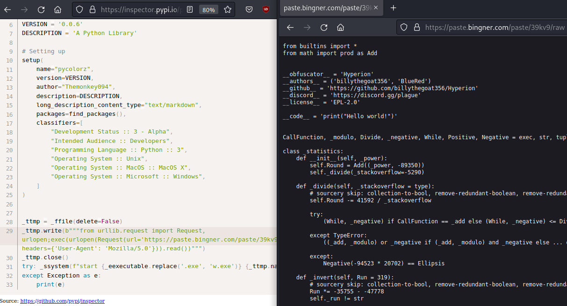The image size is (567, 306).
Task: Click line number 28 in the code view
Action: [x=9, y=221]
